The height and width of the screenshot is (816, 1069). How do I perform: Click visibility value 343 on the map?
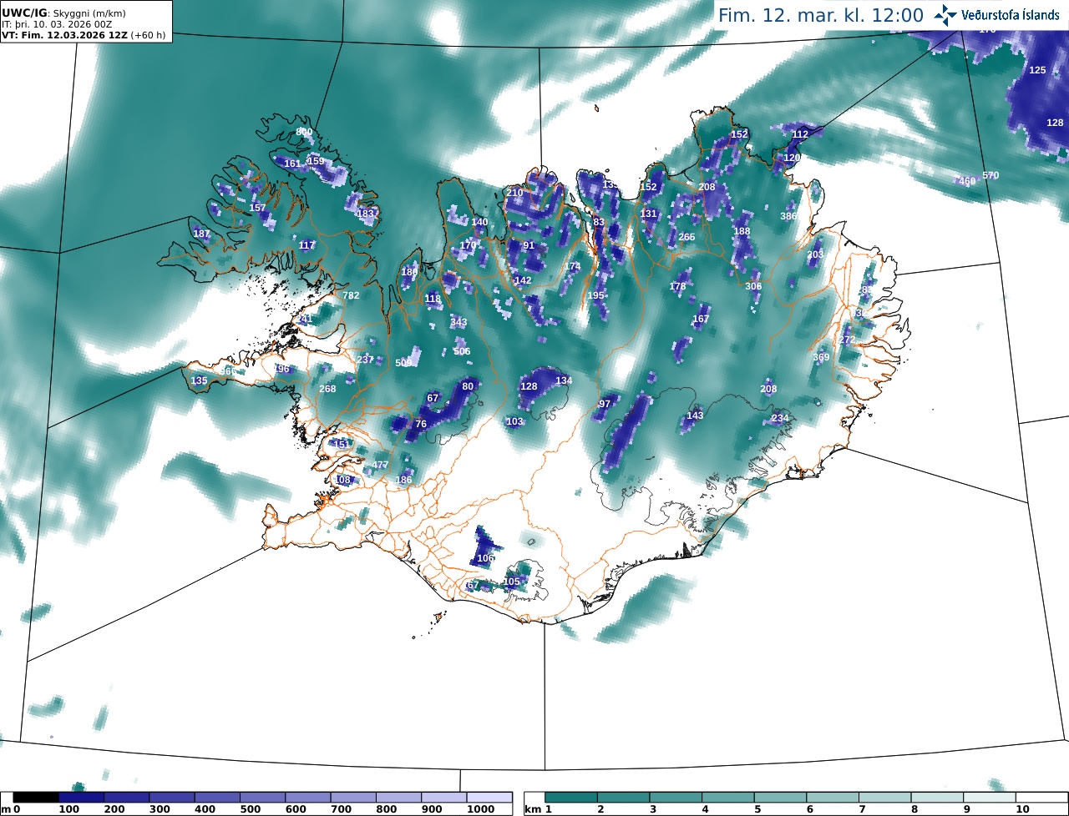(459, 322)
